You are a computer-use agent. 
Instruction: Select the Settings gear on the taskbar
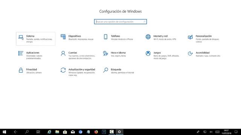click(120, 132)
